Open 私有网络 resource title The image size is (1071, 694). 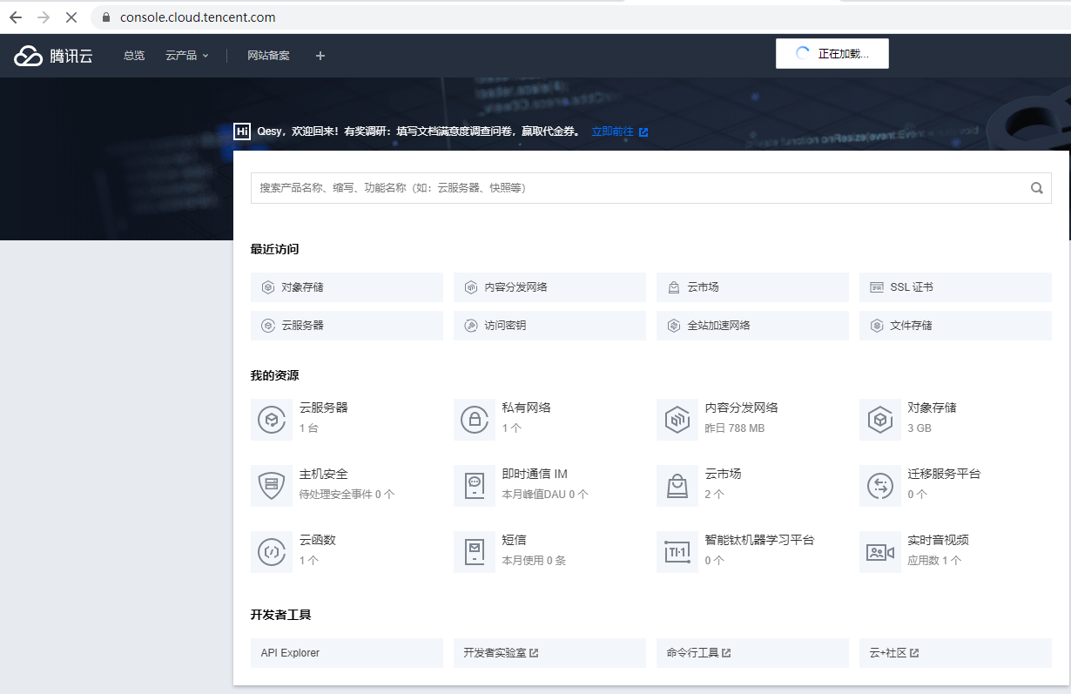(x=527, y=408)
